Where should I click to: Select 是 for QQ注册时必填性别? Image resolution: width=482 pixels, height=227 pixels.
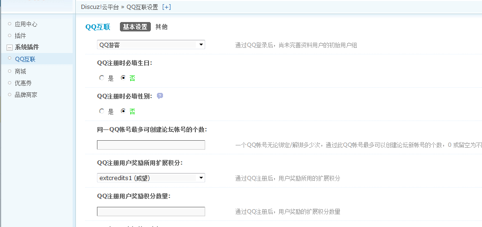coord(102,111)
